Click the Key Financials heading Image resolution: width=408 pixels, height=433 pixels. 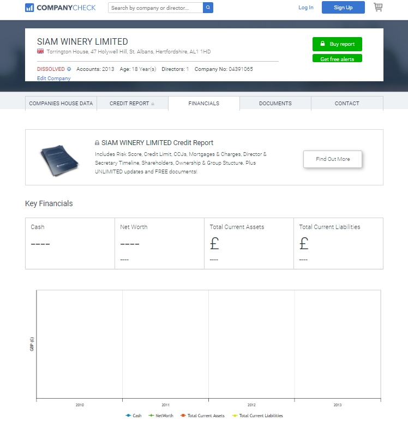tap(49, 203)
